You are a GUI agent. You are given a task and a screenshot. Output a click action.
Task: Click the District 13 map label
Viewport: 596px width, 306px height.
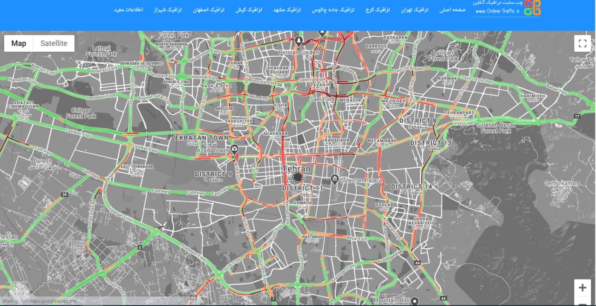click(x=430, y=143)
